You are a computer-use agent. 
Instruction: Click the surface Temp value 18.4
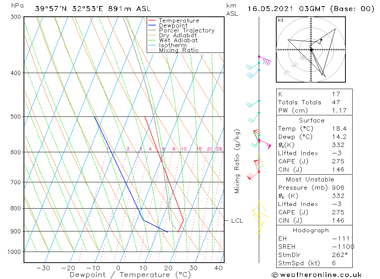click(x=339, y=129)
